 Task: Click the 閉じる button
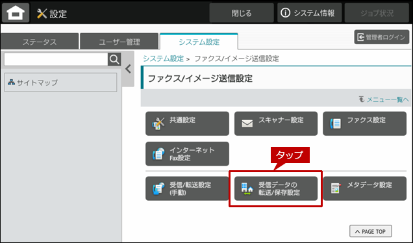pyautogui.click(x=242, y=13)
